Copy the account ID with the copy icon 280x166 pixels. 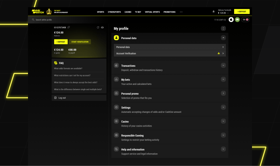[69, 27]
